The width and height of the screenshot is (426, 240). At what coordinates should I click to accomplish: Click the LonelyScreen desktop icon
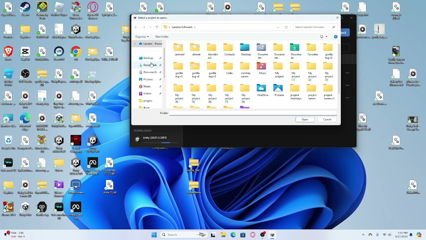(x=76, y=187)
